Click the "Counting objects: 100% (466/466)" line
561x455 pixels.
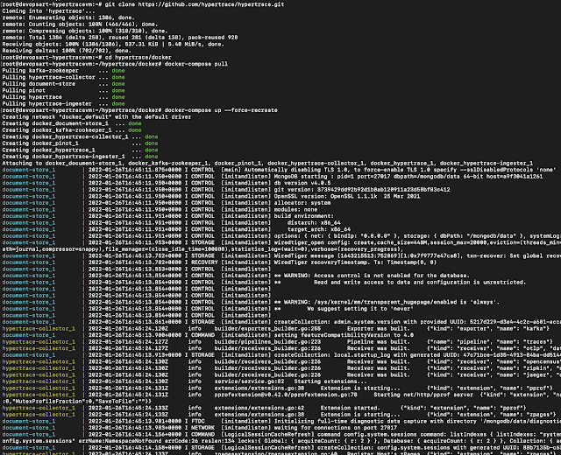[80, 24]
